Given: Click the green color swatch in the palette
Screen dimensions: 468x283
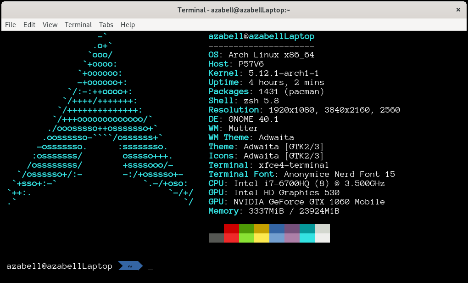Looking at the screenshot, I should pyautogui.click(x=246, y=230).
